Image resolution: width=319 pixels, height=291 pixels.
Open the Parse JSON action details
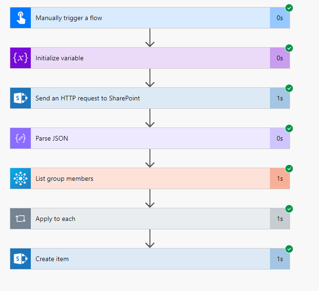(149, 138)
